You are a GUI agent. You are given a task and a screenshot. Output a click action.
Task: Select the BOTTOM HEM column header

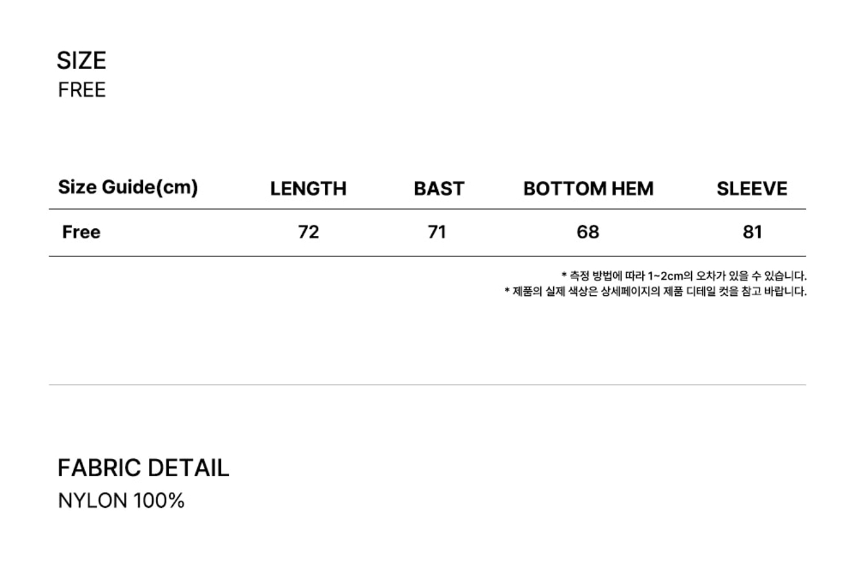coord(588,189)
